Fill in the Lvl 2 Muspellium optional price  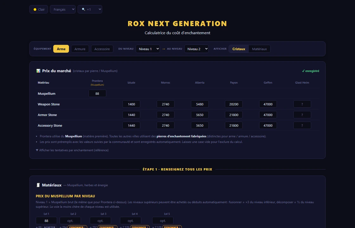point(70,220)
